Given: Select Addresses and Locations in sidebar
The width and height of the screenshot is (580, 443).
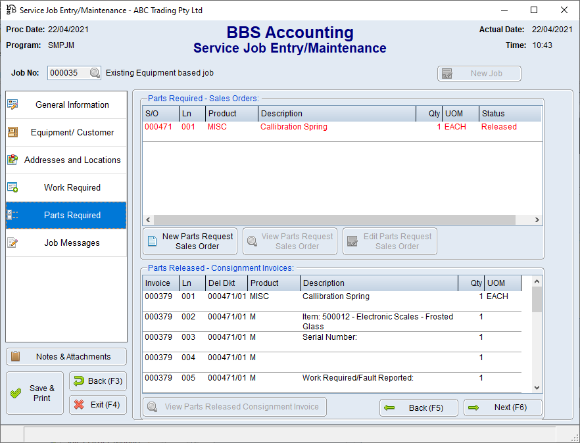Looking at the screenshot, I should [66, 160].
